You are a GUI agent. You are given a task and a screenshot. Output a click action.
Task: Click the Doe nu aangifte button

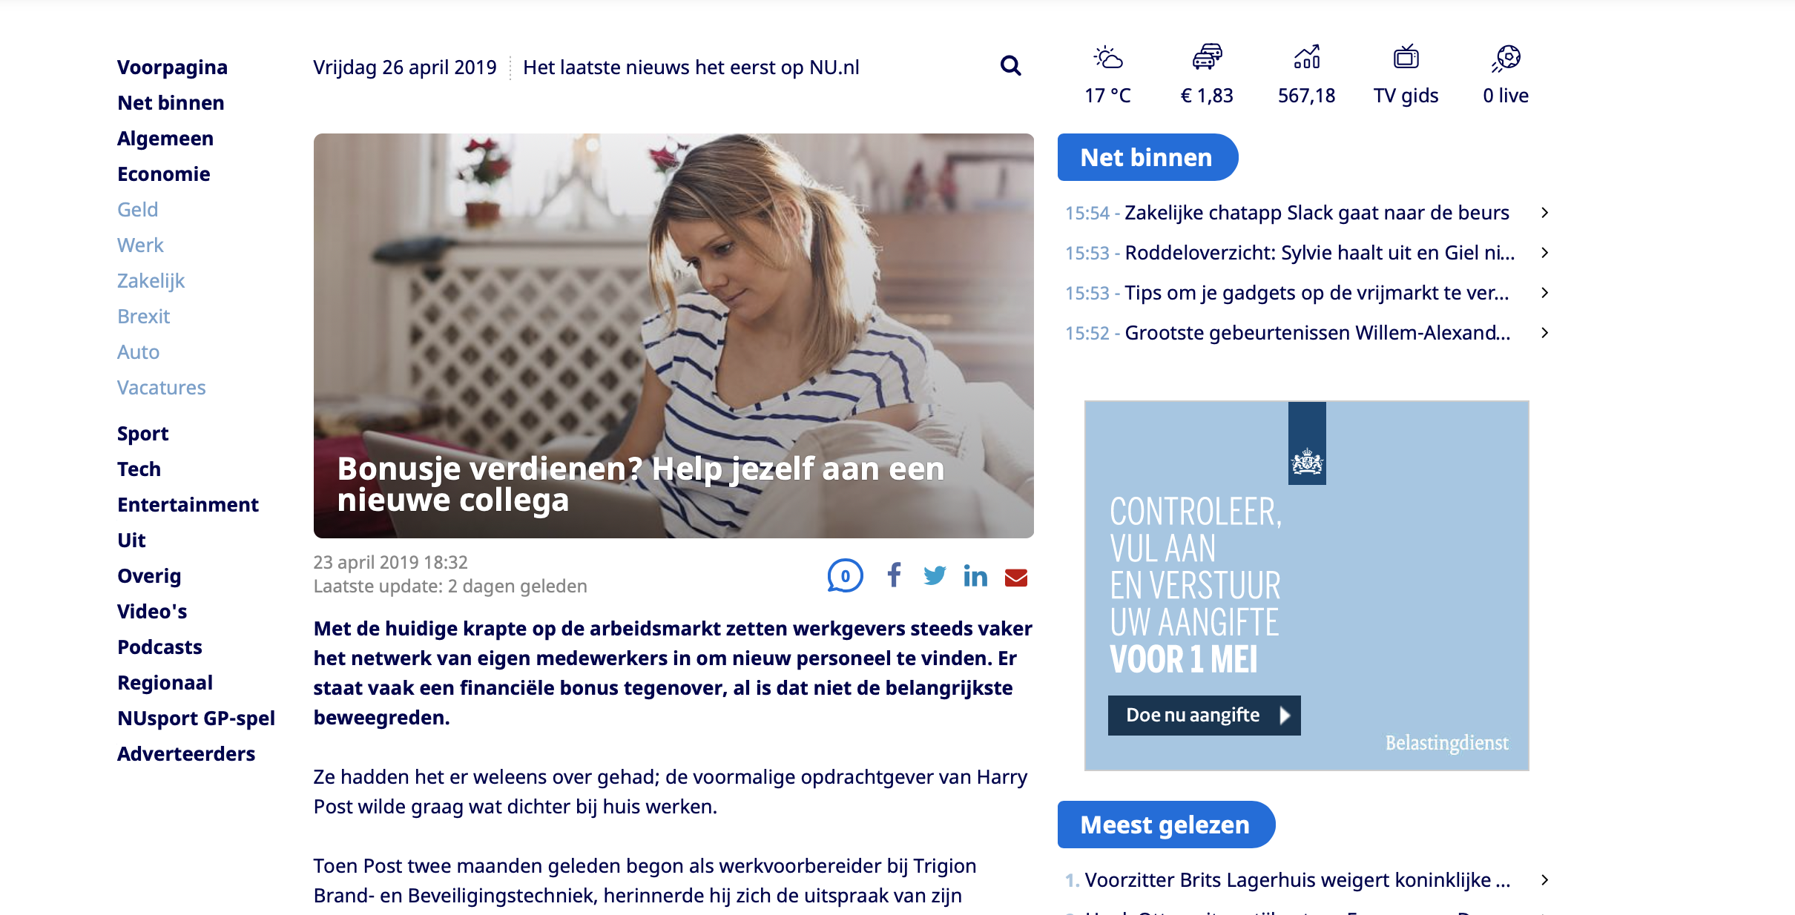[x=1204, y=716]
